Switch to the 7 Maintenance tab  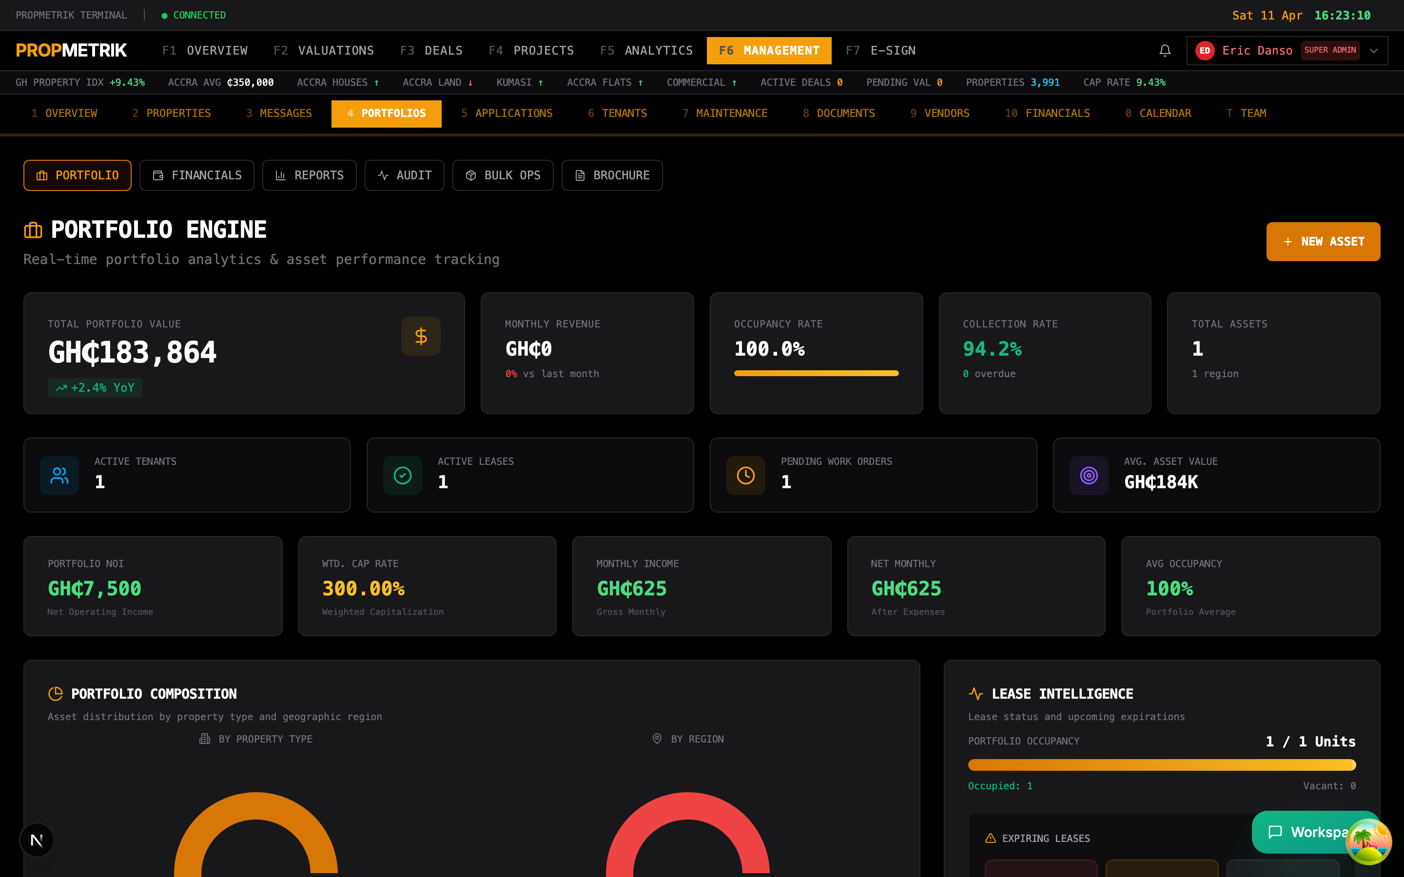tap(724, 113)
